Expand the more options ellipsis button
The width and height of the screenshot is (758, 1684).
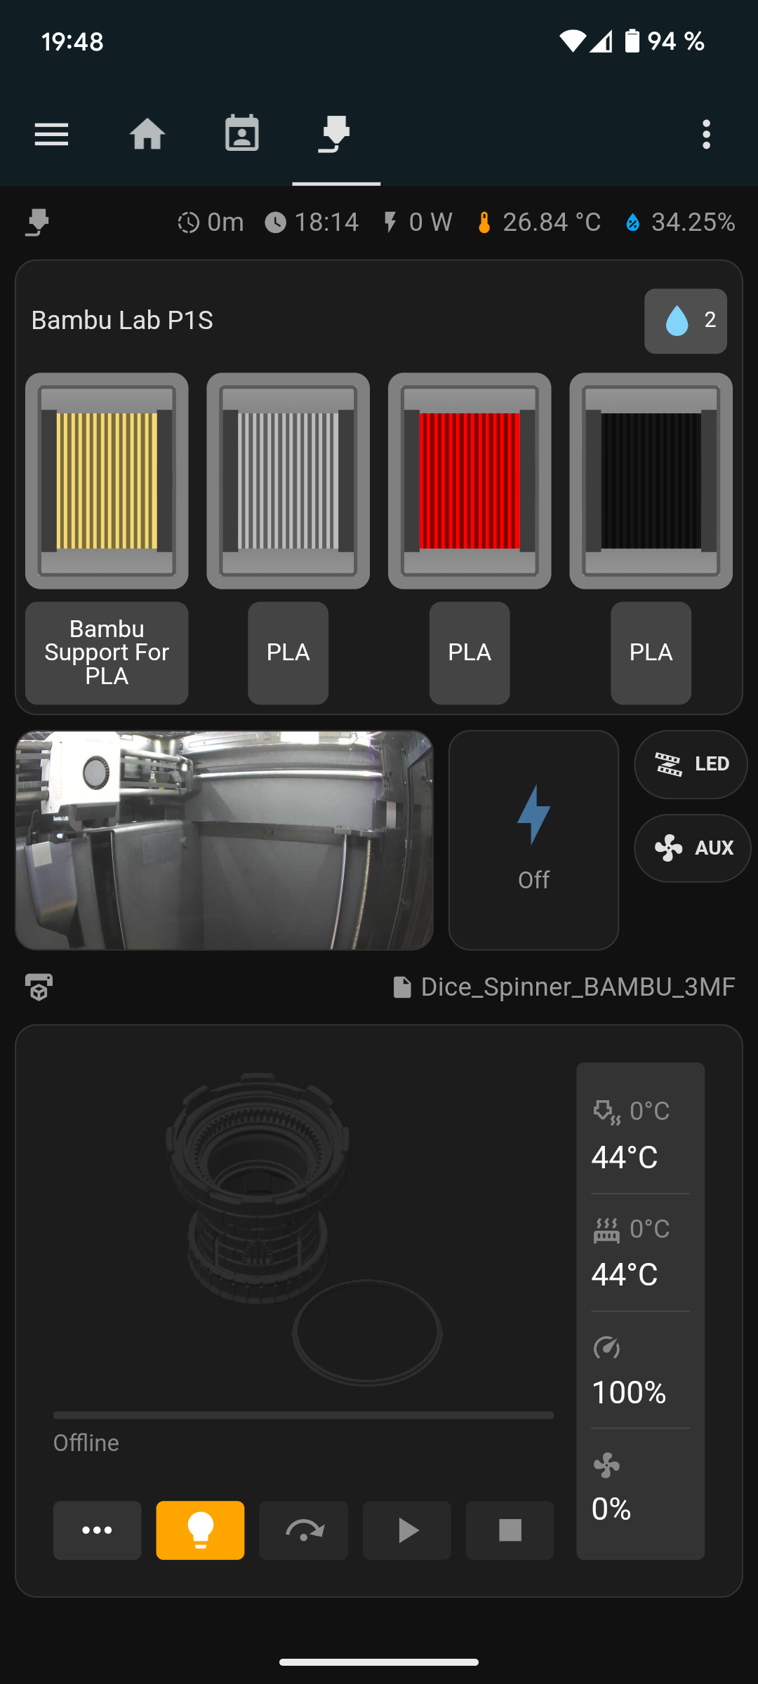97,1530
